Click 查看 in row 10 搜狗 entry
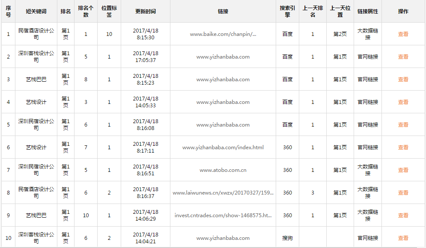The width and height of the screenshot is (426, 248). pyautogui.click(x=403, y=238)
